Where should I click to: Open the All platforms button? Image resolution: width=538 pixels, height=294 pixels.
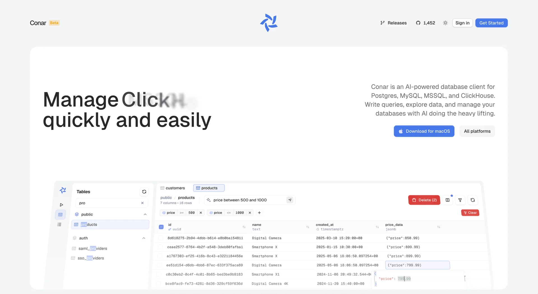pos(477,131)
